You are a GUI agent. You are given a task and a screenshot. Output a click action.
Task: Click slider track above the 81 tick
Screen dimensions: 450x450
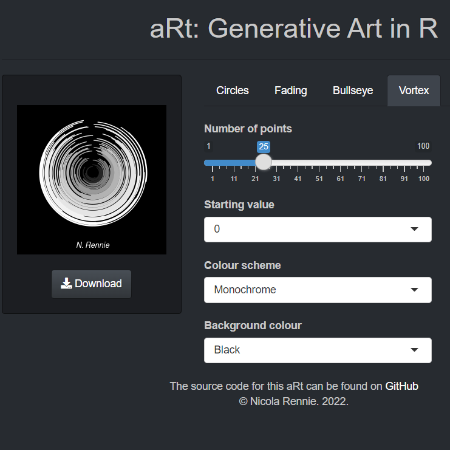383,163
